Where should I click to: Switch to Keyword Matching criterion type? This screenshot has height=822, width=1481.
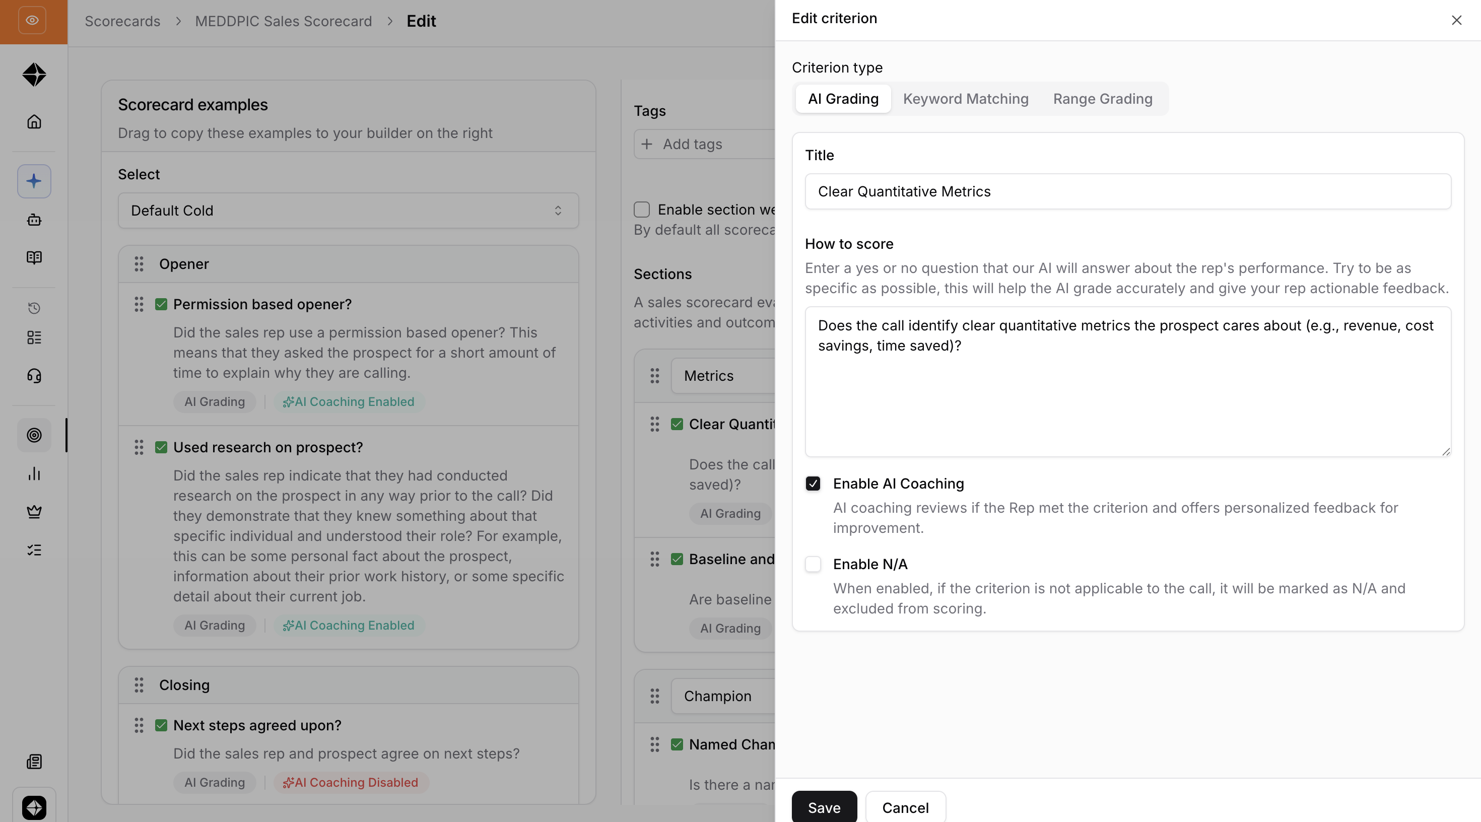[966, 99]
